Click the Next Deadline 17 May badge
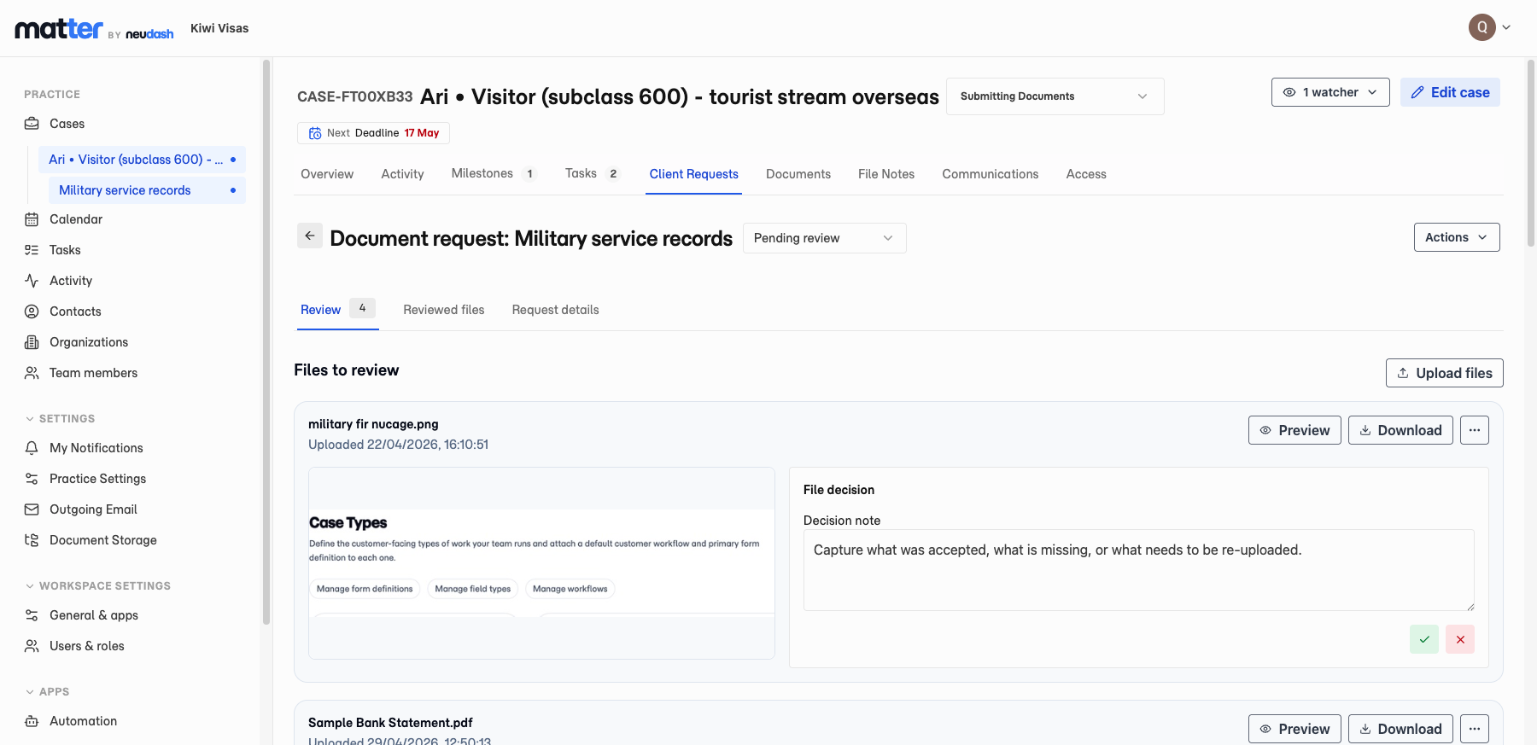 (373, 133)
